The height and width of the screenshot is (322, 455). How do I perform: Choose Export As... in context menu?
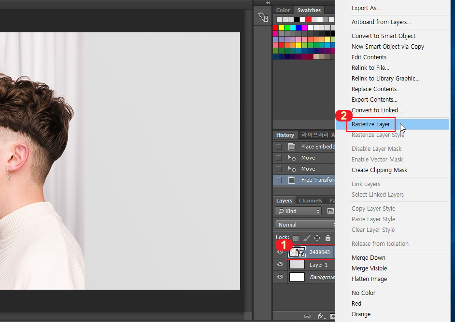(366, 8)
